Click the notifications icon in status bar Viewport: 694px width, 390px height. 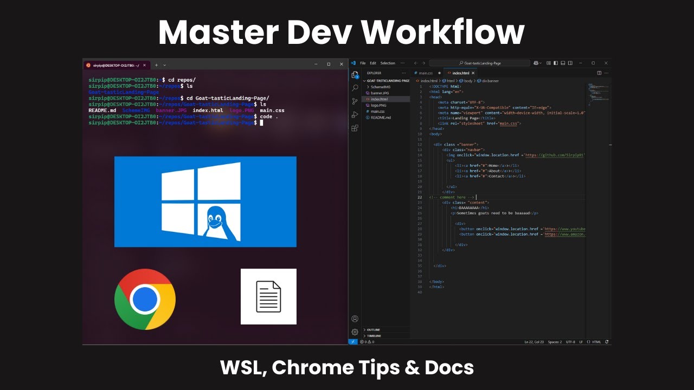tap(607, 342)
